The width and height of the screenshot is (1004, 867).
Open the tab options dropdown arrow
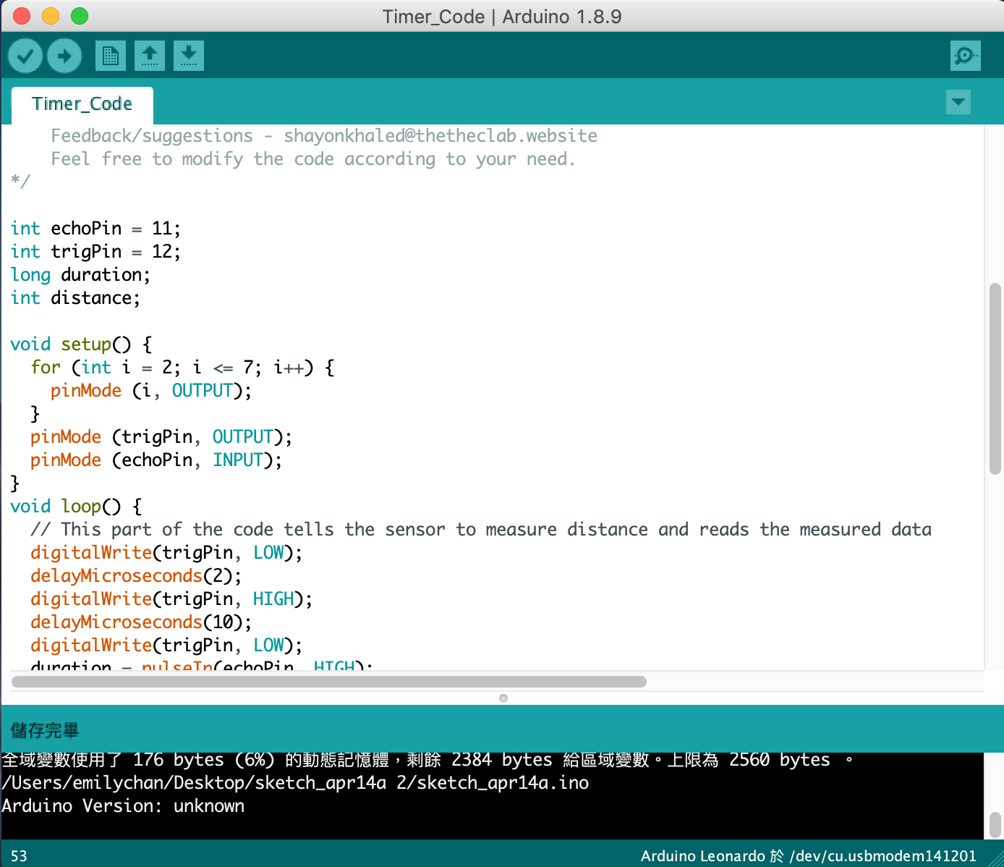click(x=958, y=102)
